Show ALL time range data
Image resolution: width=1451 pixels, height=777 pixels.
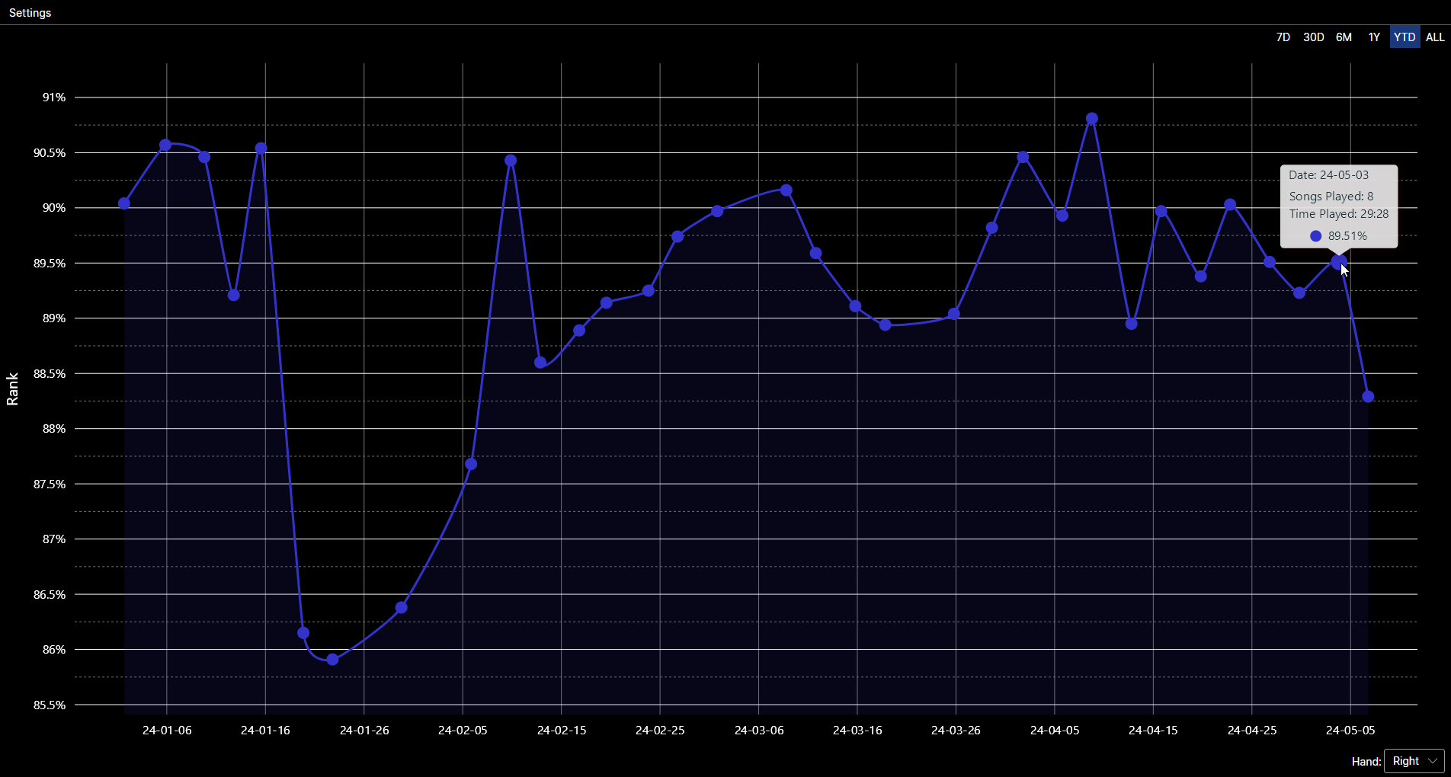click(1435, 37)
